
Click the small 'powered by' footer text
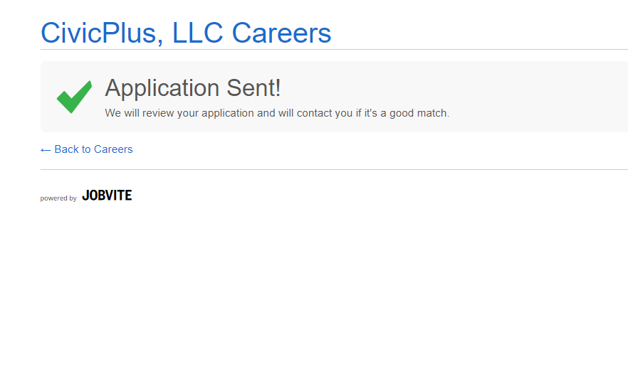pos(58,198)
